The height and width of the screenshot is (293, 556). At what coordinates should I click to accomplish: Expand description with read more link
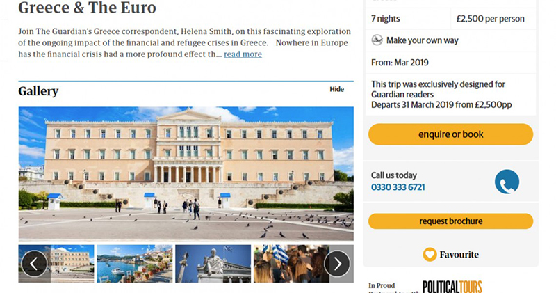pyautogui.click(x=243, y=54)
